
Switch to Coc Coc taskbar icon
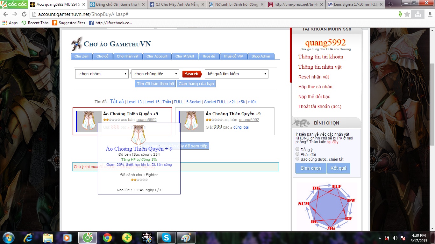88,238
